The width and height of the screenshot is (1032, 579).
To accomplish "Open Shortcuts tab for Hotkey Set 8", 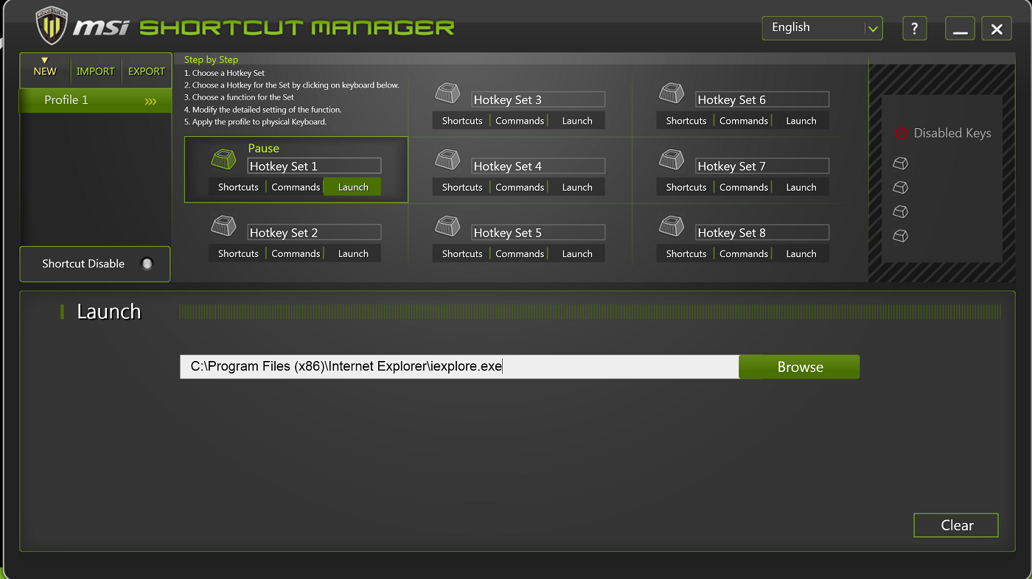I will (686, 253).
